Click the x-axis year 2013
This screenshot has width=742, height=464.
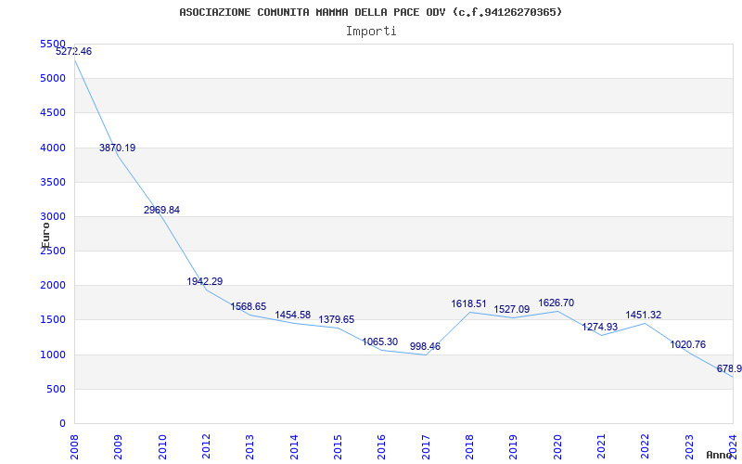pyautogui.click(x=249, y=447)
